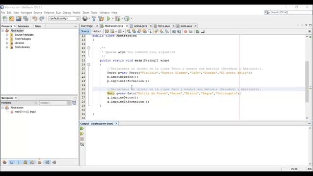The image size is (313, 176).
Task: Click the Gato type on line 26
Action: 111,93
